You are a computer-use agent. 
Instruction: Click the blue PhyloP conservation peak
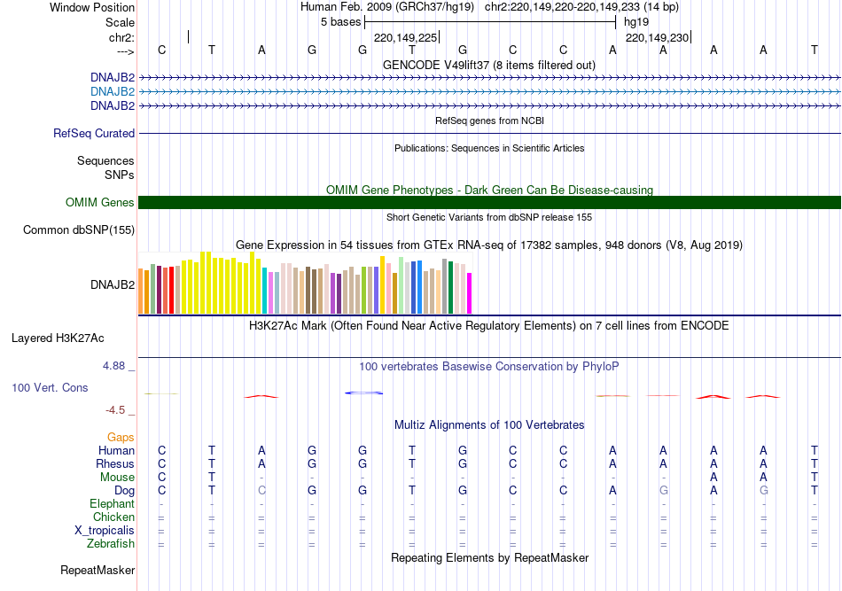(363, 393)
